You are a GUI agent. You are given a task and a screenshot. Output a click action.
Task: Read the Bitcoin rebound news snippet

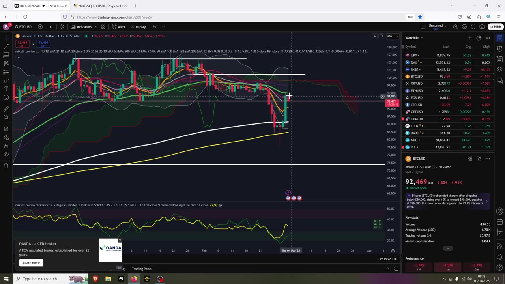447,201
